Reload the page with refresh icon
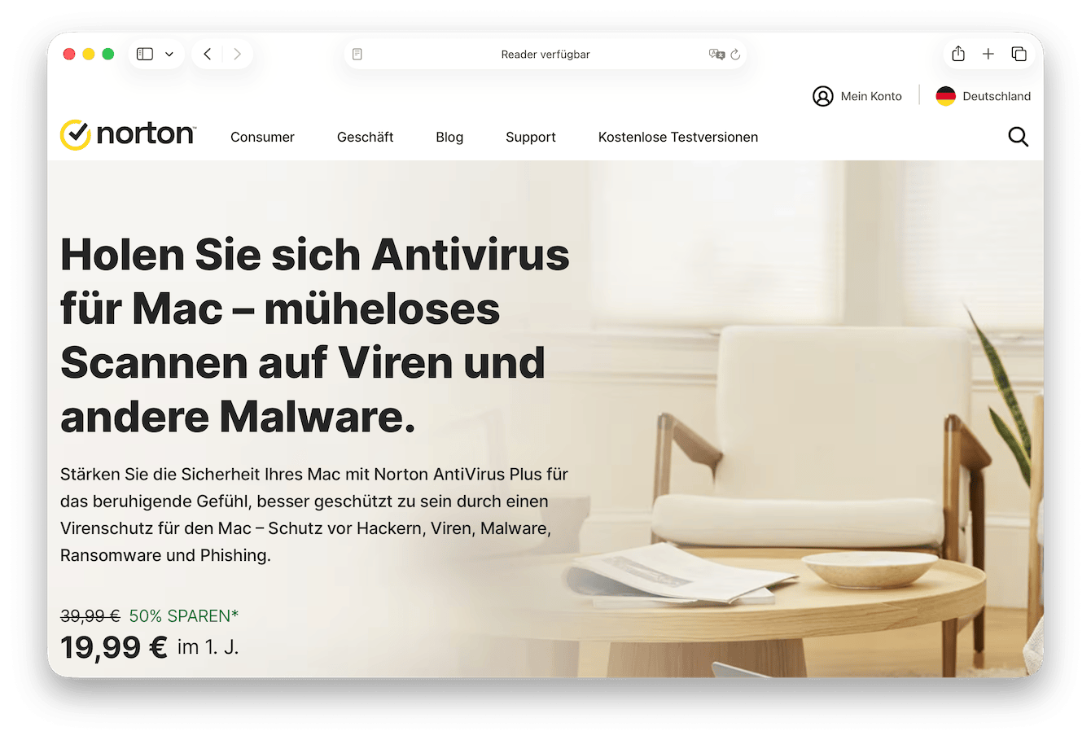 (x=735, y=55)
